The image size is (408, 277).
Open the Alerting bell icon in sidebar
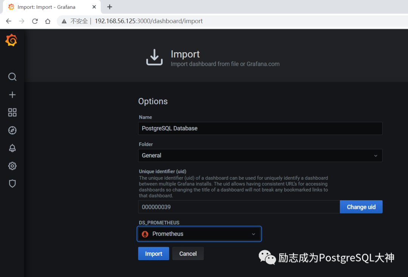[12, 148]
